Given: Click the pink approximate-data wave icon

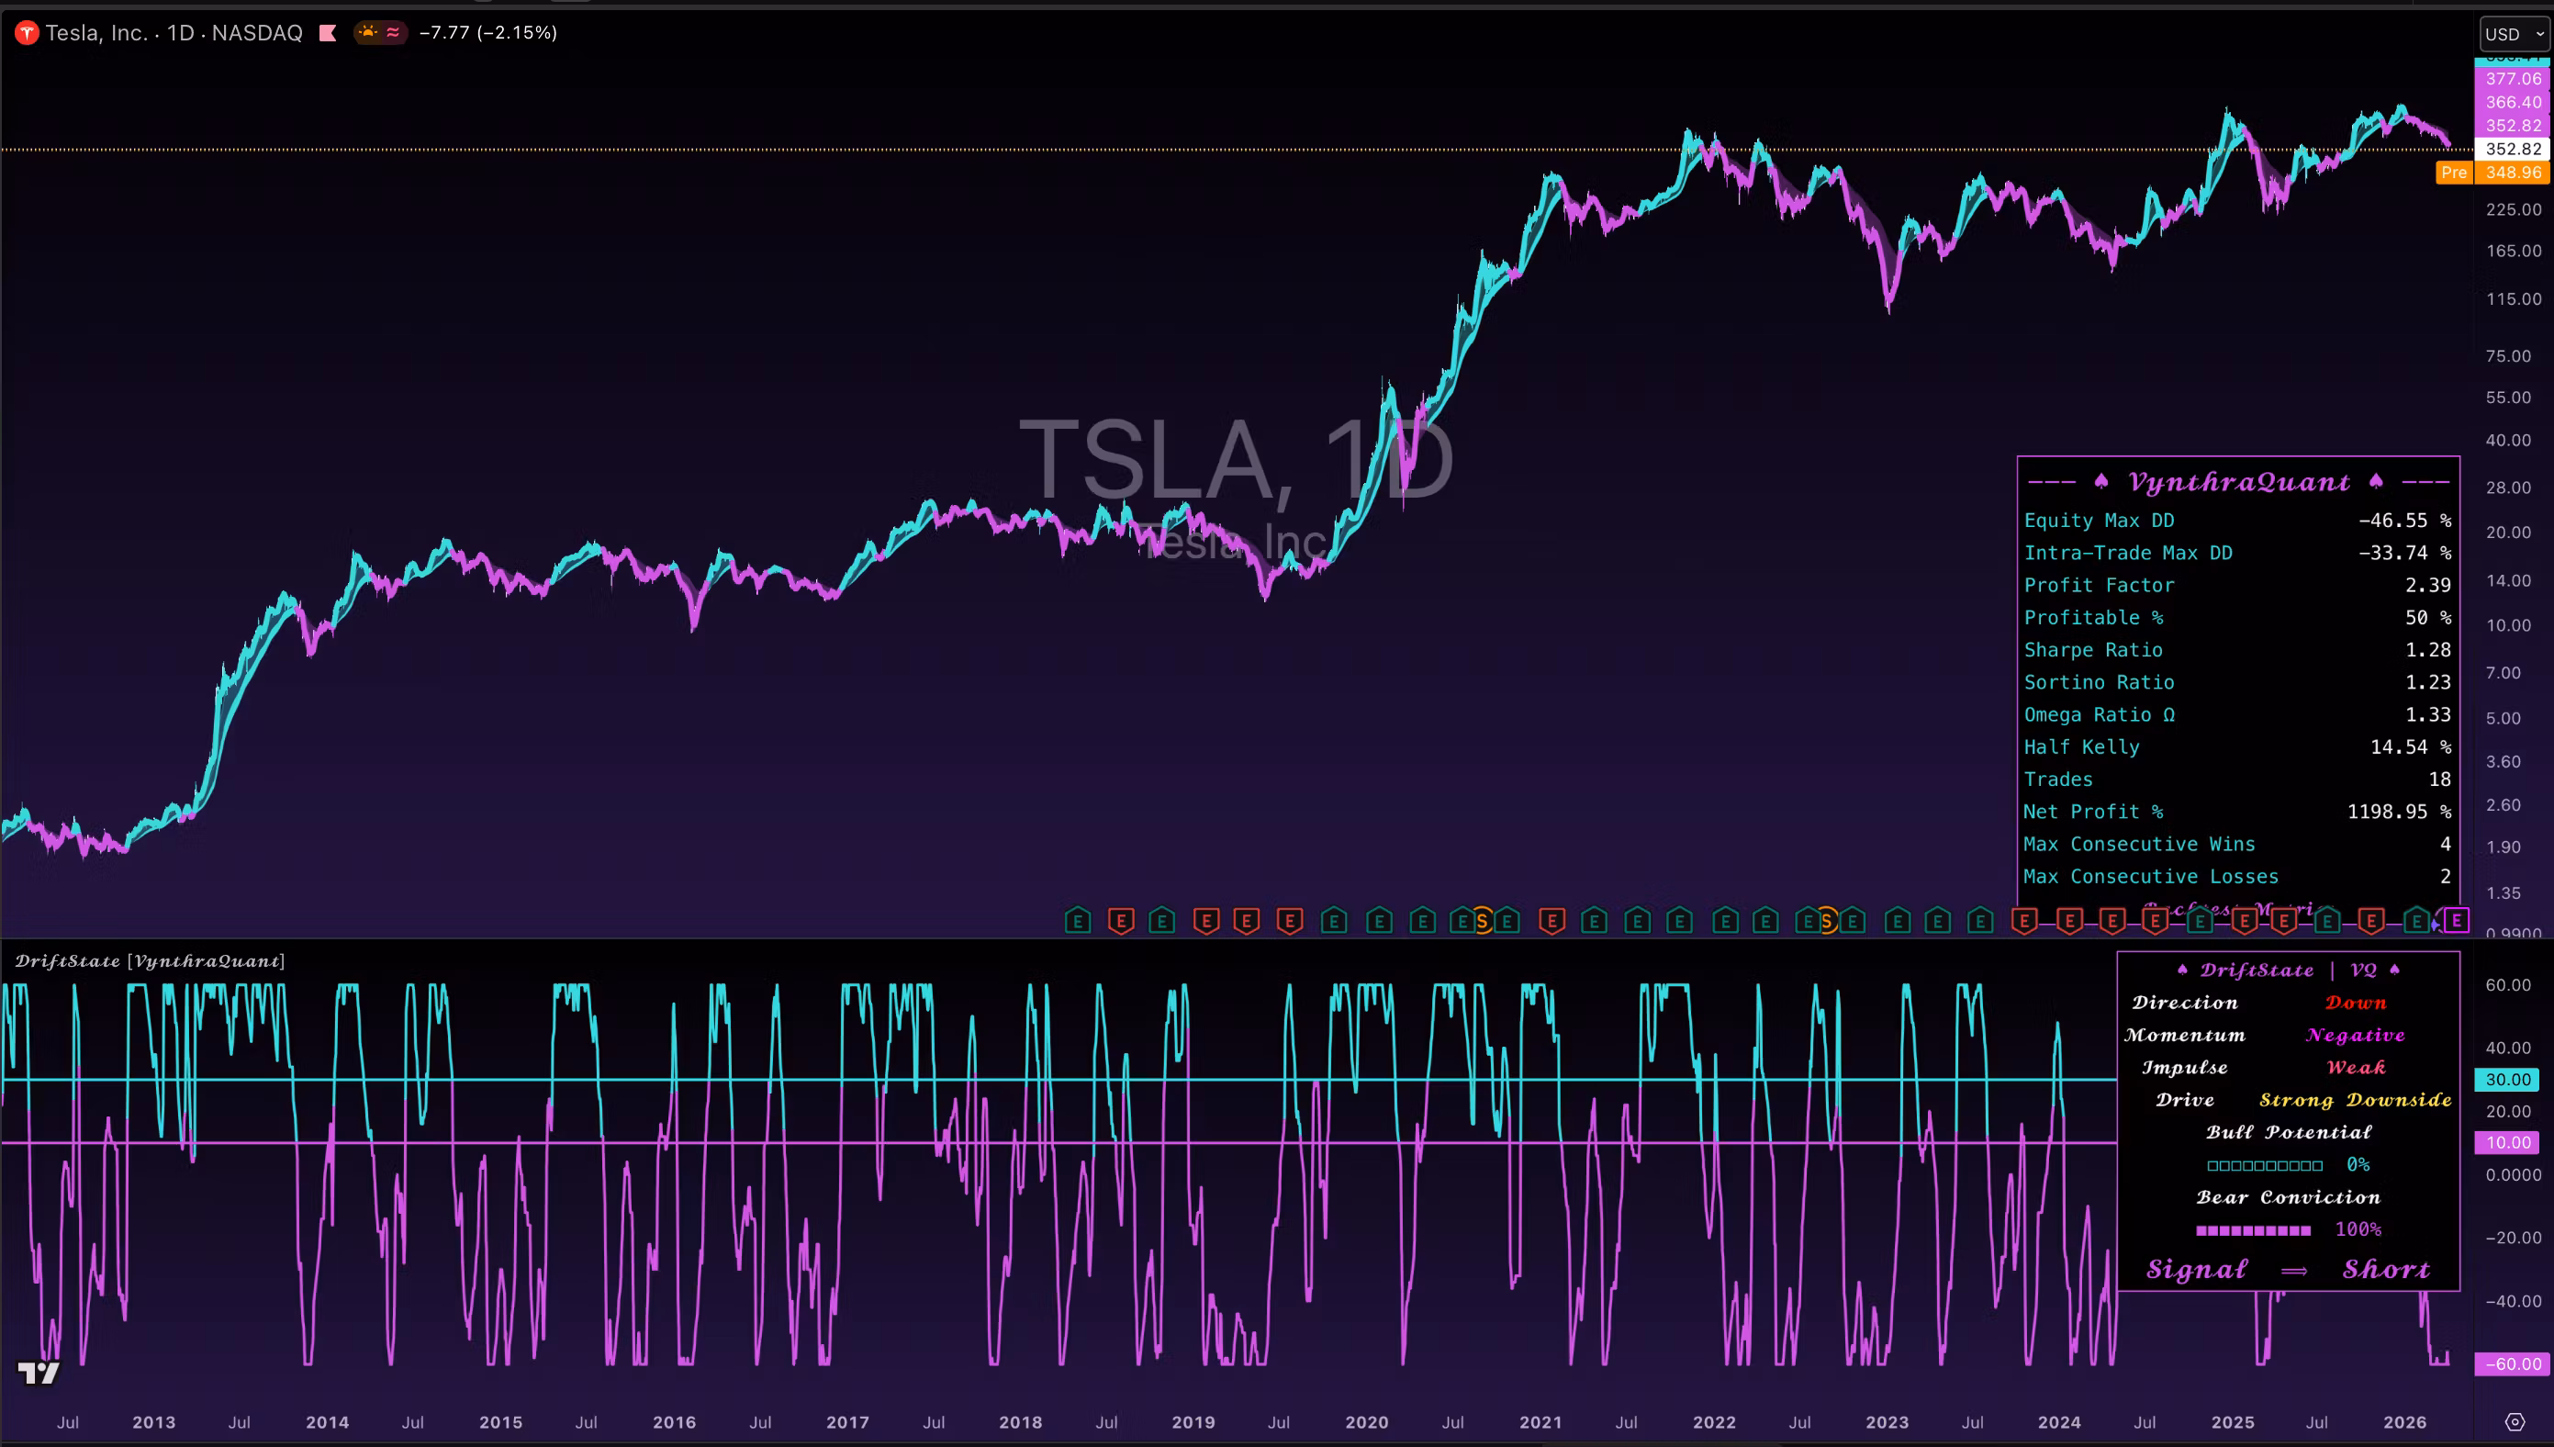Looking at the screenshot, I should (x=393, y=33).
